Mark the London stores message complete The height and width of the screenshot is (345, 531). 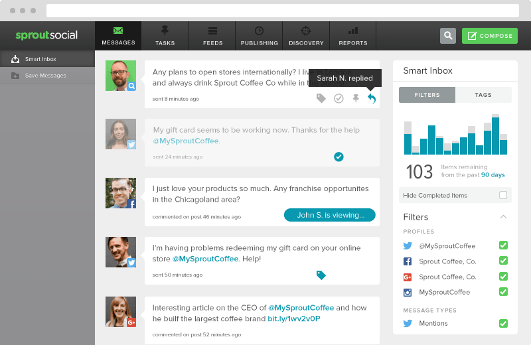(x=339, y=98)
